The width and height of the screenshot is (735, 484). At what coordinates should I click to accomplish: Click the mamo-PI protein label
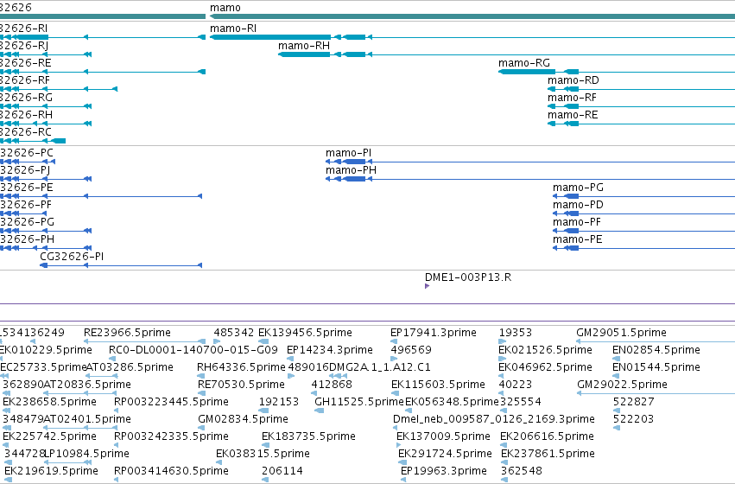point(348,153)
